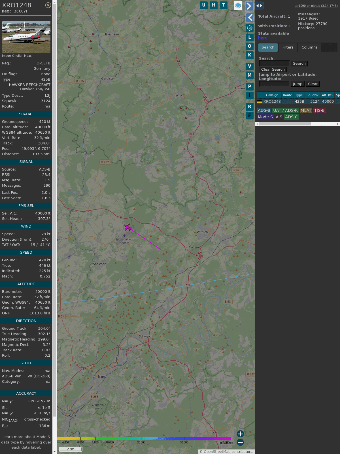Toggle the M map button
The image size is (340, 454).
(250, 75)
